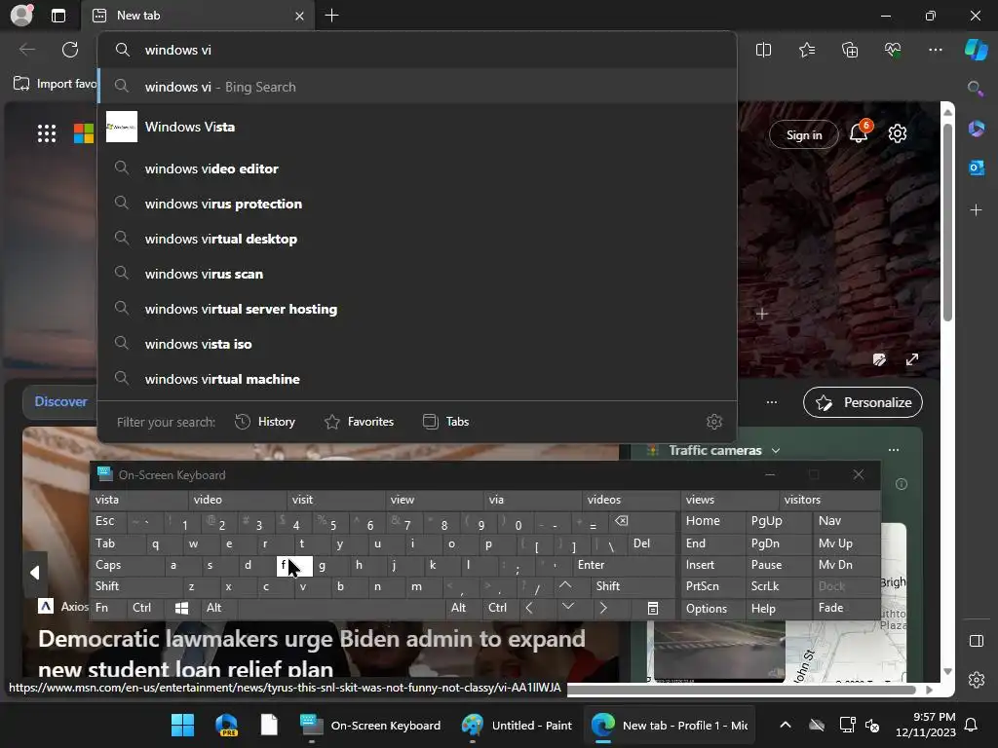Click the context menu key on keyboard
998x748 pixels.
pyautogui.click(x=652, y=608)
